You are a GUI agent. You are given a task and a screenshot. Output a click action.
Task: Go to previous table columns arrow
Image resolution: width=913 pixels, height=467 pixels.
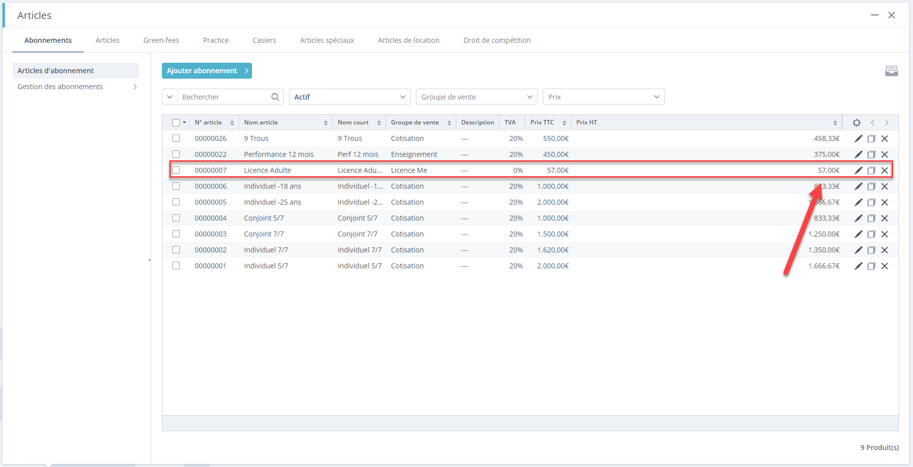(873, 122)
